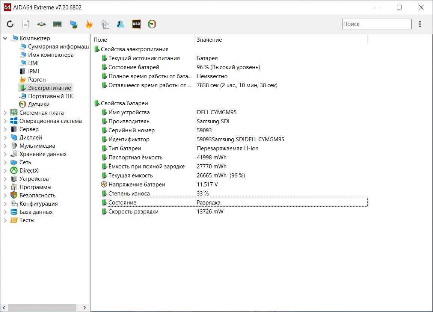Select Суммарная информация tree item
433x312 pixels.
[58, 47]
